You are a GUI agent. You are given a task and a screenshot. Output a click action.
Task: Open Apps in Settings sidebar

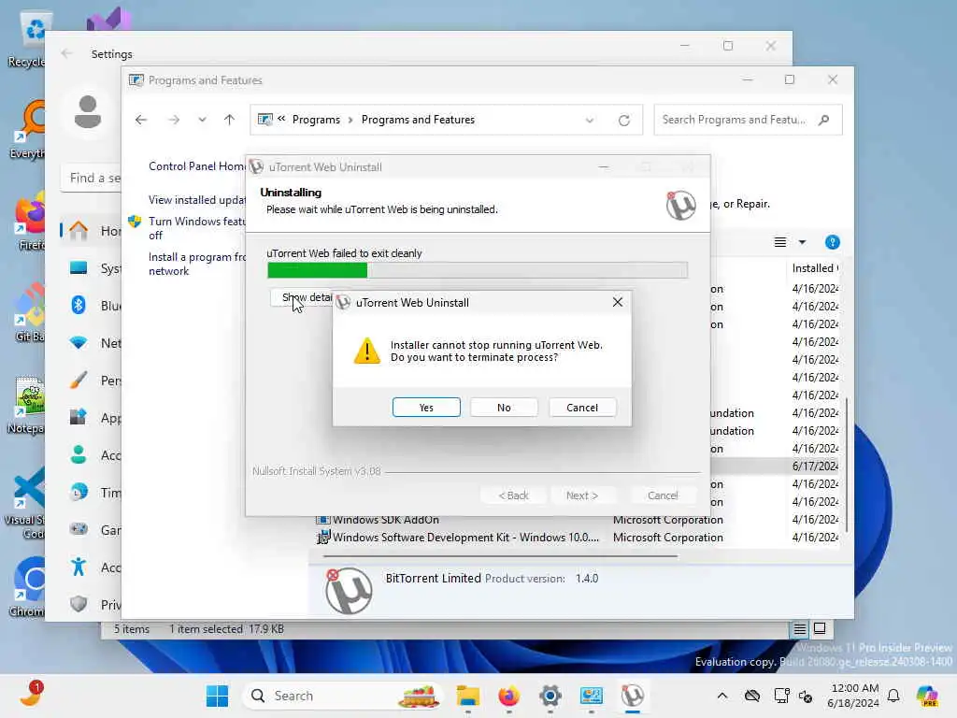coord(92,418)
